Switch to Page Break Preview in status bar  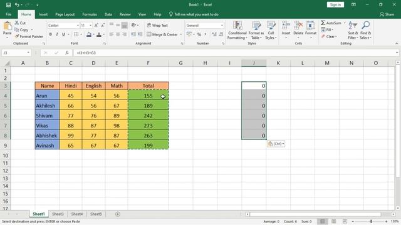coord(345,221)
